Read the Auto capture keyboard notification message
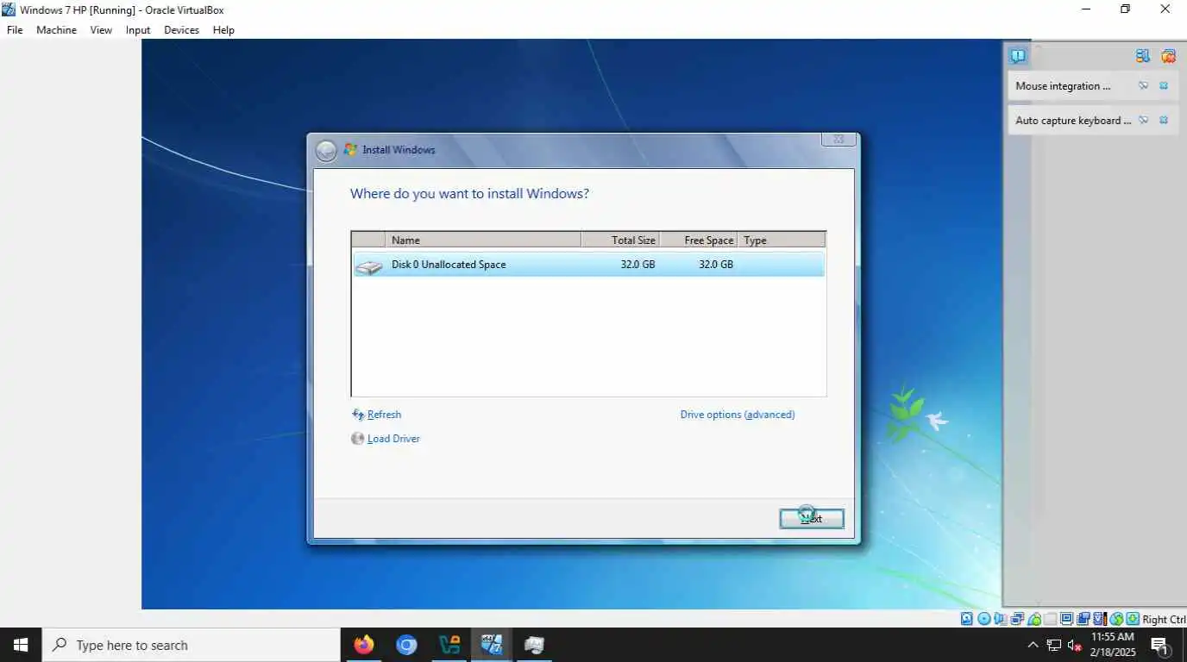The image size is (1187, 662). click(x=1073, y=121)
